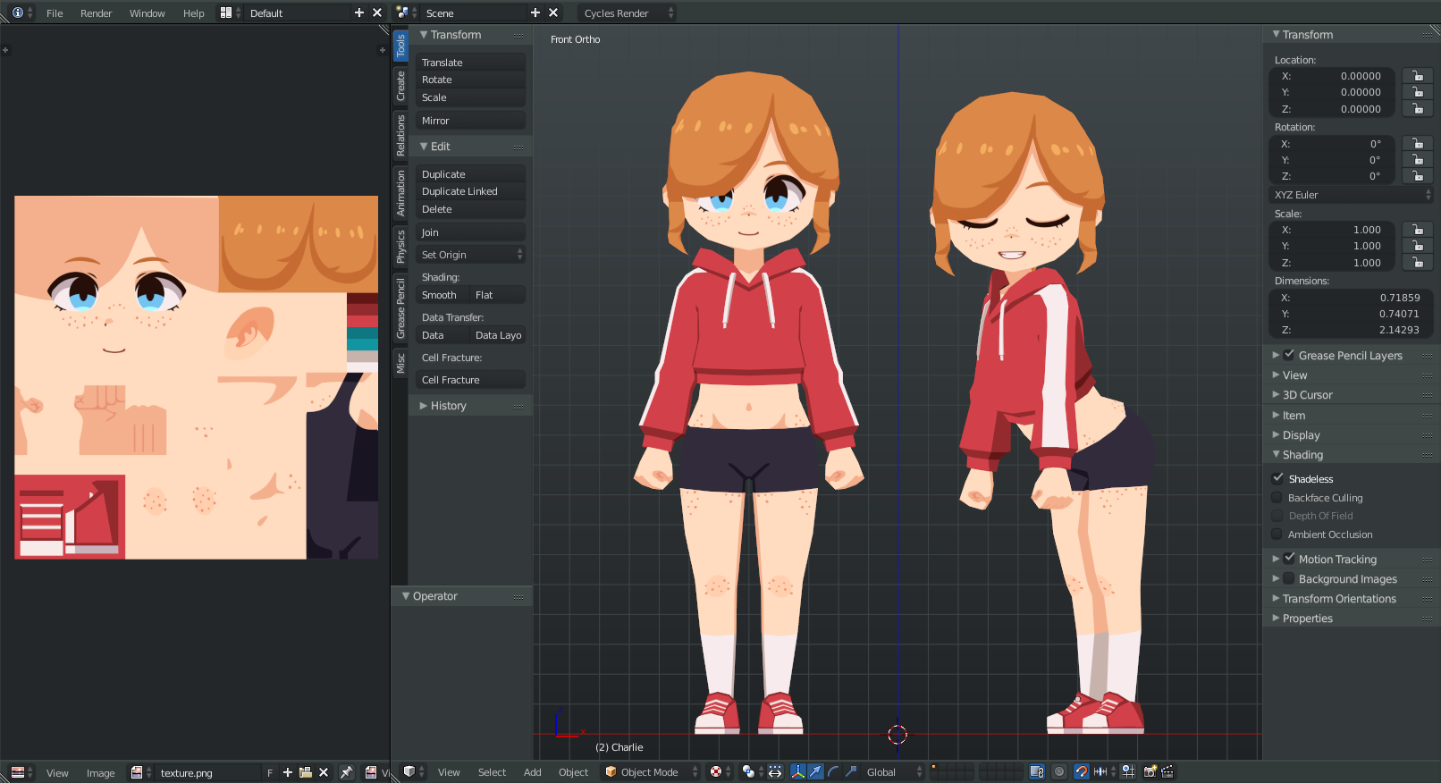The width and height of the screenshot is (1441, 783).
Task: Delete the Default screen layout with X
Action: (x=377, y=13)
